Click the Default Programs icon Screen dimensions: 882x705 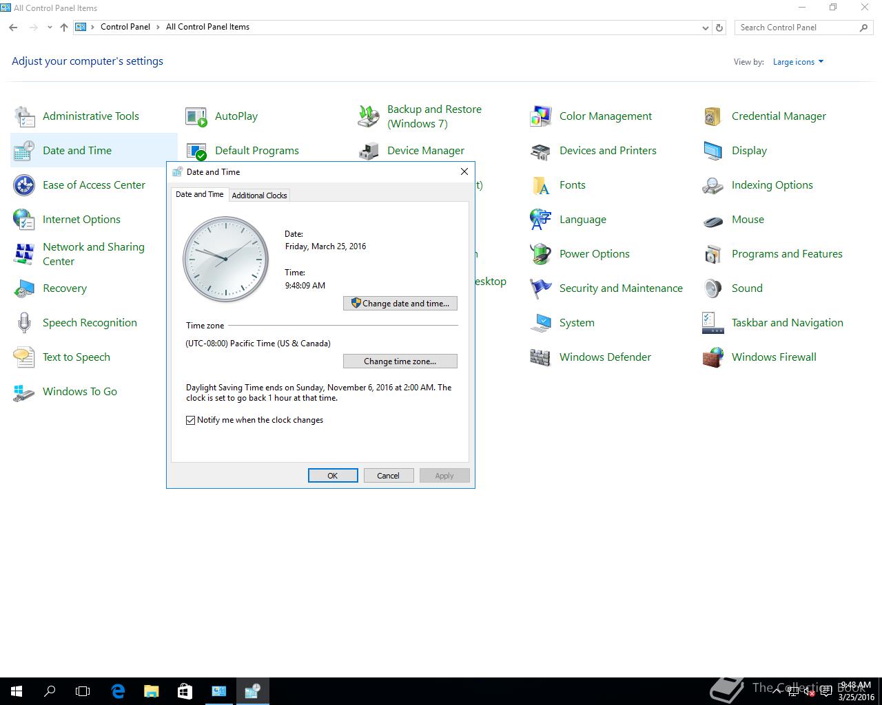[x=196, y=151]
